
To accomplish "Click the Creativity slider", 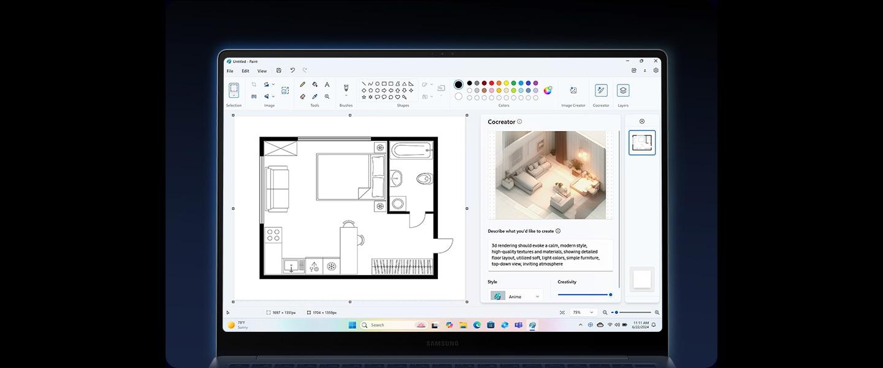I will (585, 295).
